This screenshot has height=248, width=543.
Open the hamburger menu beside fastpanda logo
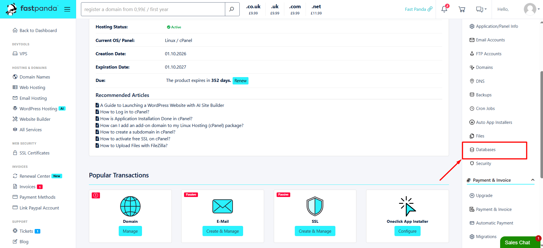(67, 9)
